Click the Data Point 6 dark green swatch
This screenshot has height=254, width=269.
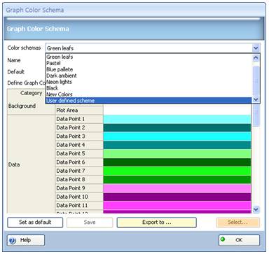point(177,162)
